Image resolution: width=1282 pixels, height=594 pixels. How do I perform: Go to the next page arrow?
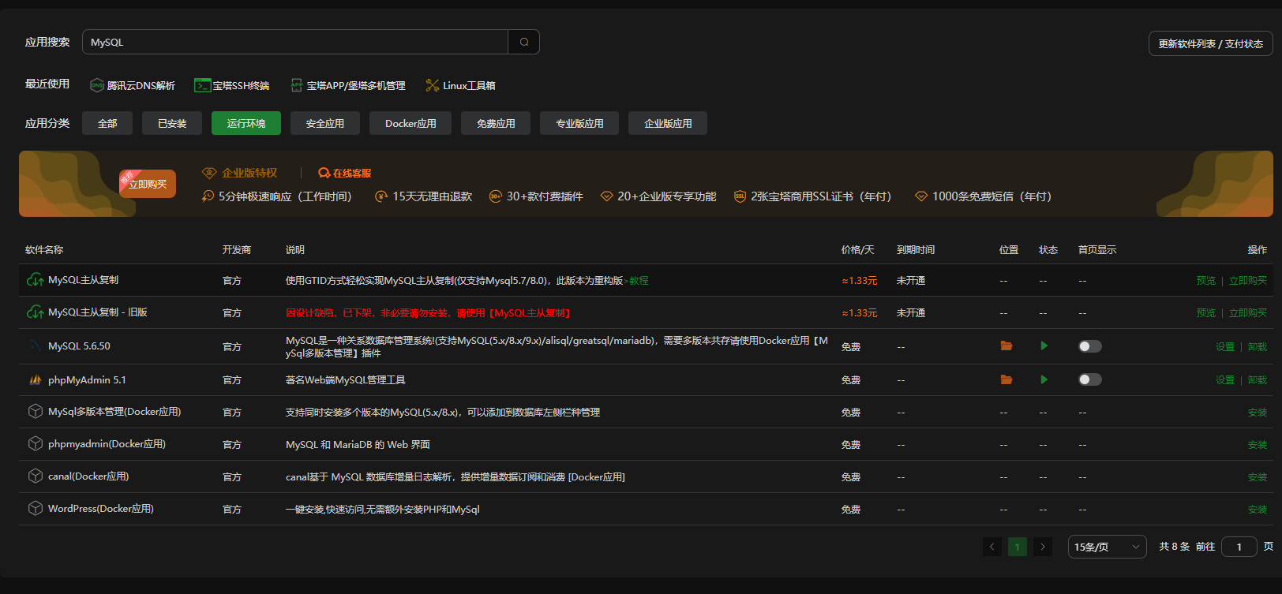[1043, 547]
